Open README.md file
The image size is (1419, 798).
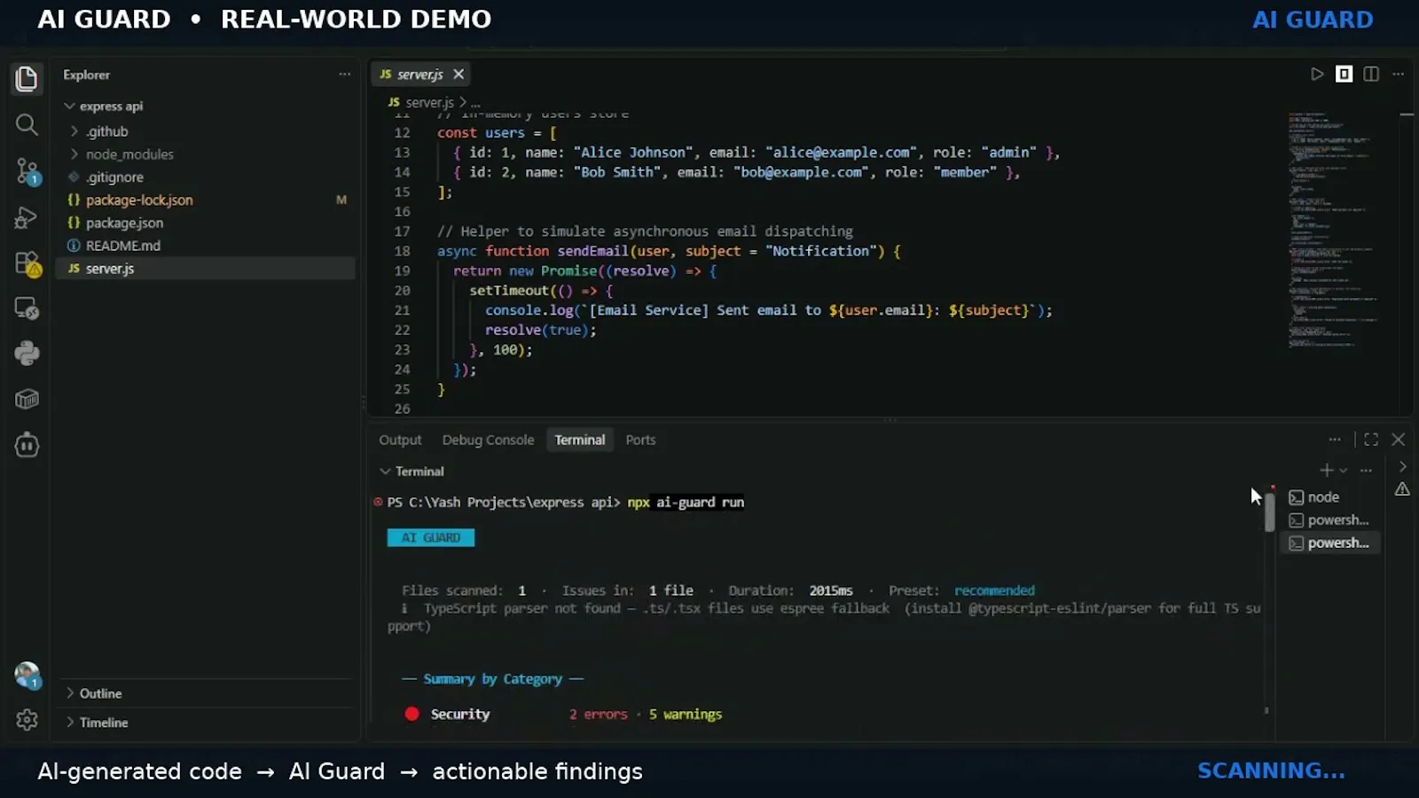point(122,246)
